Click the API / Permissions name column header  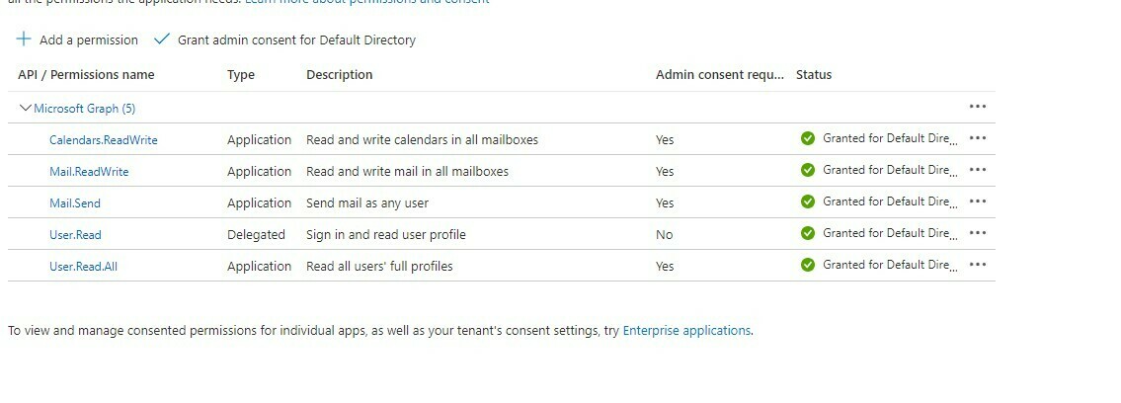click(86, 74)
